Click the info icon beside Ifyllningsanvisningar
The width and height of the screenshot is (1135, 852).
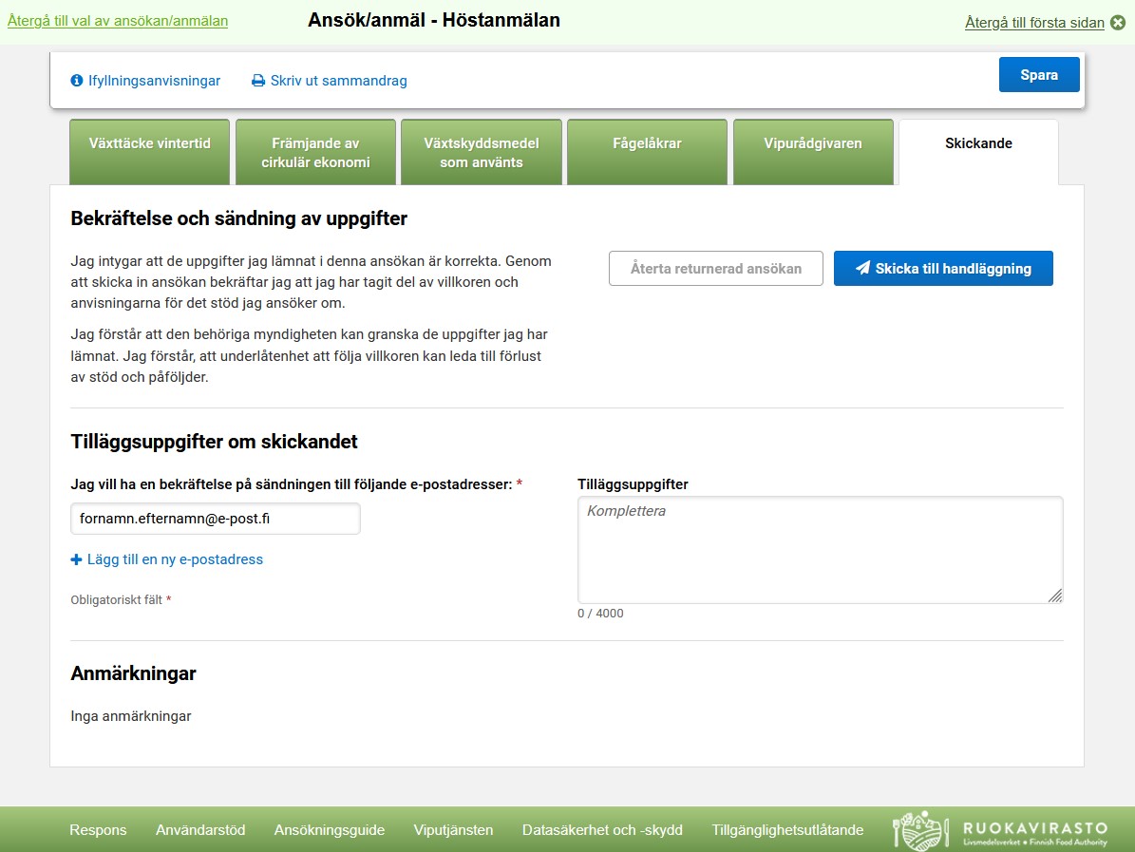[x=77, y=81]
